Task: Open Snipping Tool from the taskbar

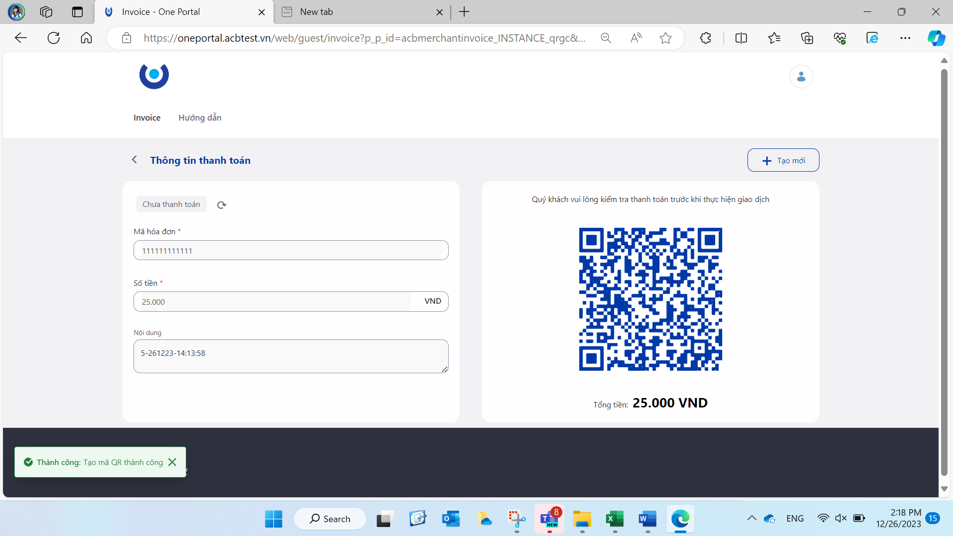Action: 516,519
